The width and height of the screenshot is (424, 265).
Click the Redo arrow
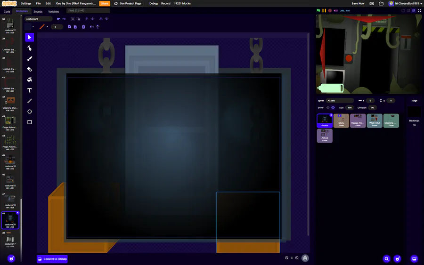(x=64, y=19)
